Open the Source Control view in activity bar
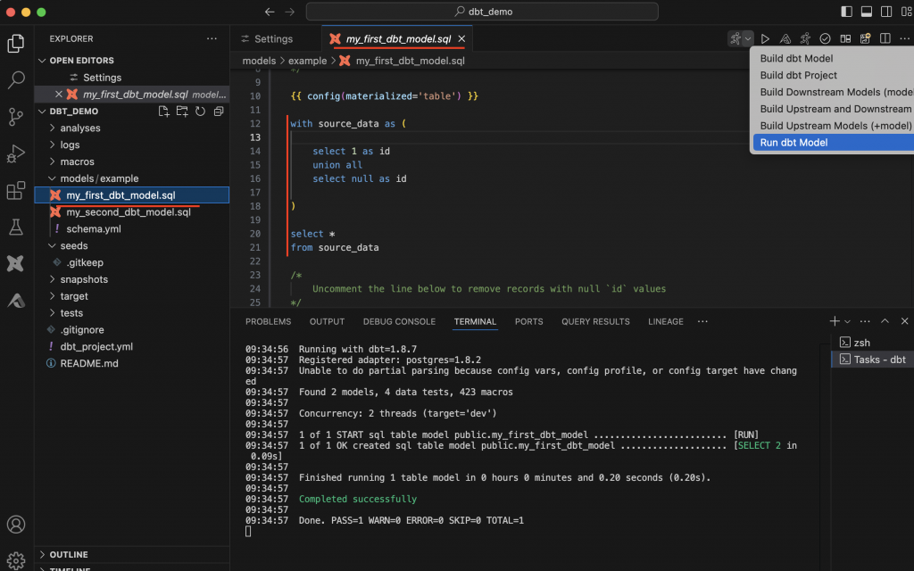 [15, 117]
